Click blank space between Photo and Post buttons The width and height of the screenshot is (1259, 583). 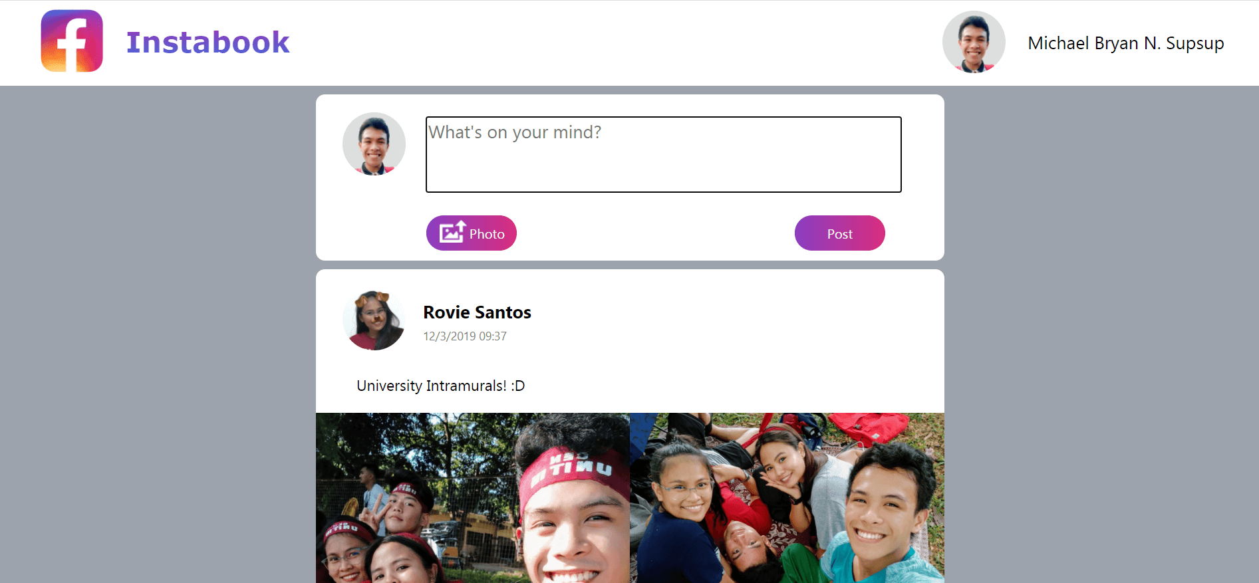[655, 233]
